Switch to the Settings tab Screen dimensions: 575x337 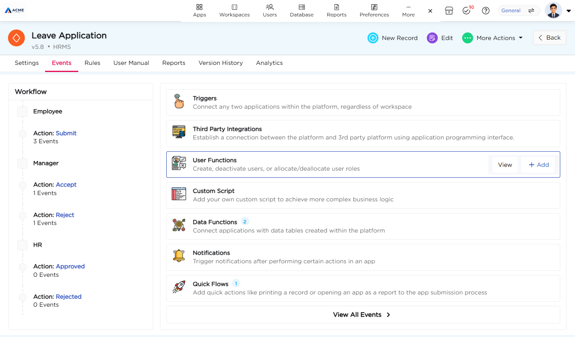27,63
